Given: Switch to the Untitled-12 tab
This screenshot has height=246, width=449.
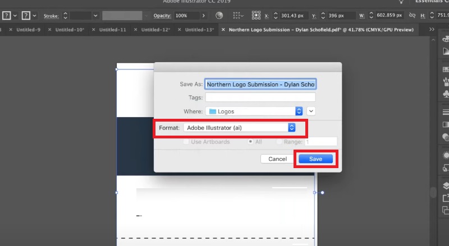Looking at the screenshot, I should point(155,30).
